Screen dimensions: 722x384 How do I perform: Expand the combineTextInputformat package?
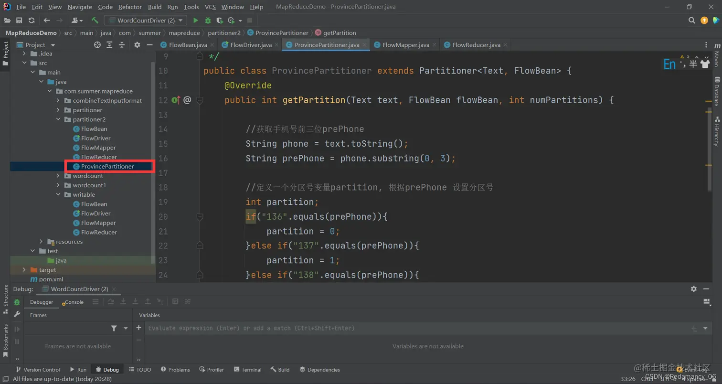coord(58,101)
